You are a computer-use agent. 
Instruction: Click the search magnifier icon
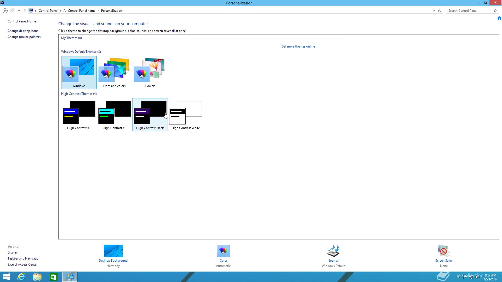[495, 11]
